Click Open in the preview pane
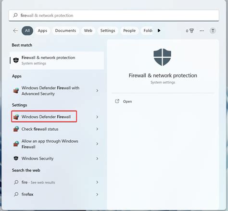 [127, 101]
